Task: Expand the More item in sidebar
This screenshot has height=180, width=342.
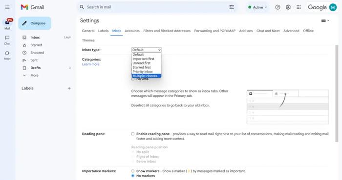Action: point(34,75)
